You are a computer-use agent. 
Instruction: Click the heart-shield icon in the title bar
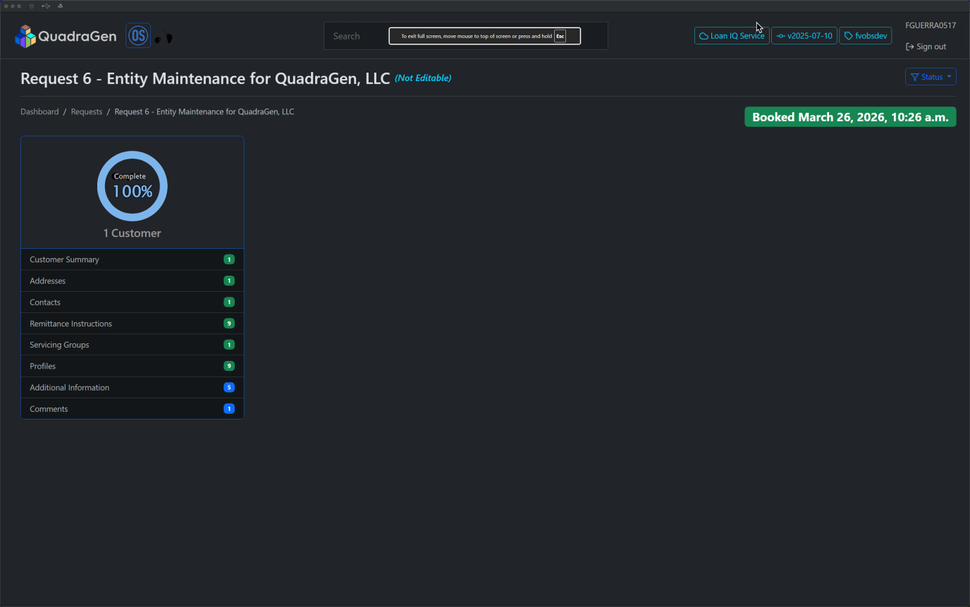[x=31, y=6]
